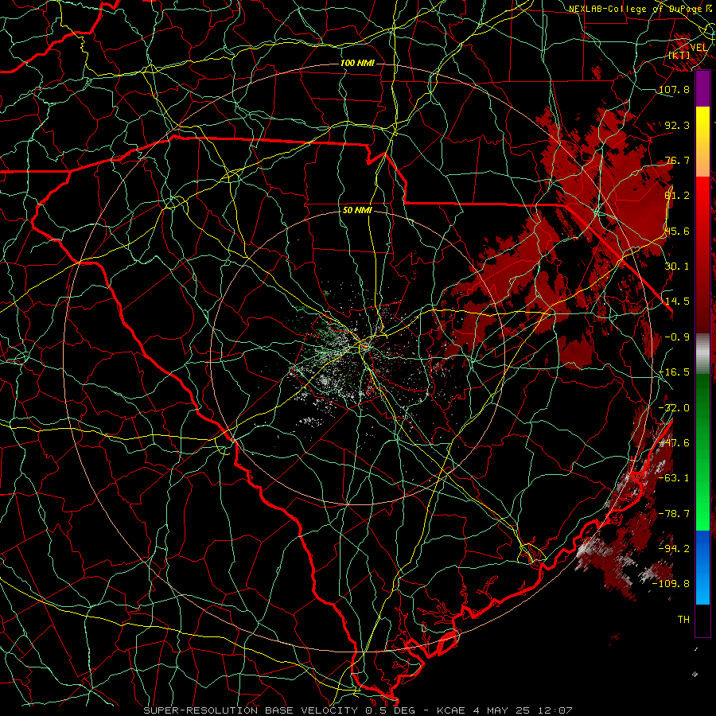Click the -32.0 scale value

click(674, 408)
